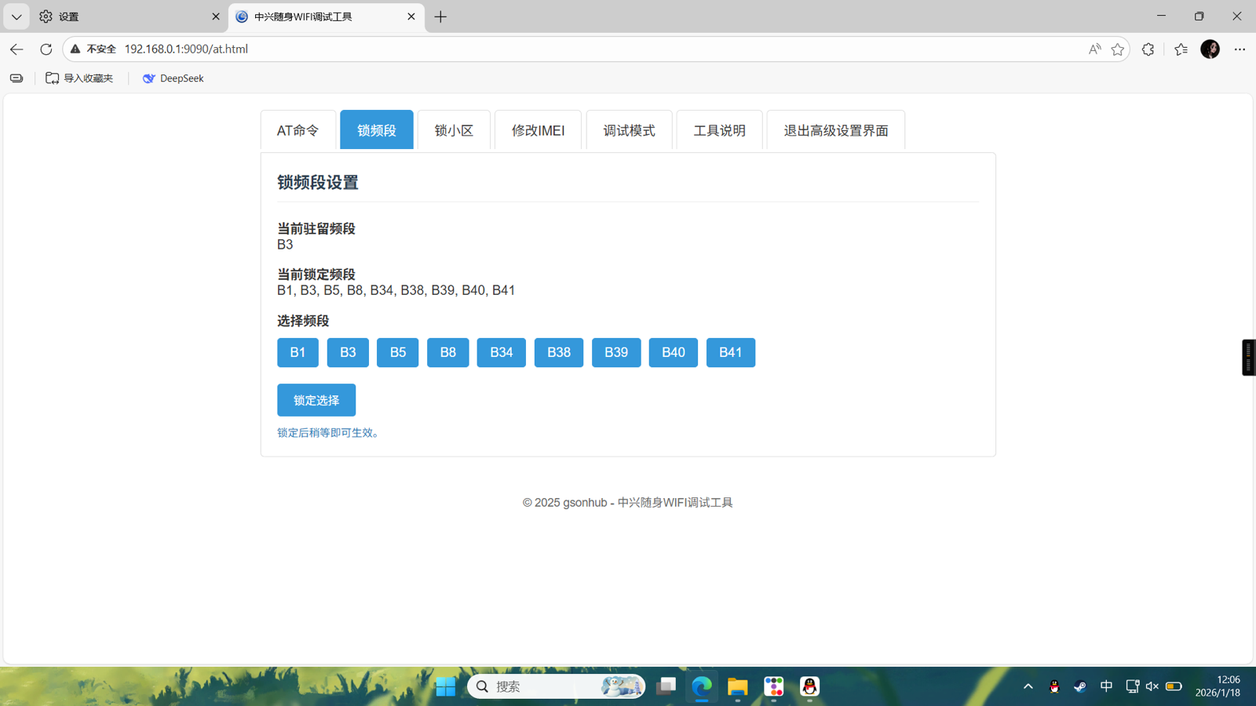
Task: Toggle band B41 selection
Action: pos(731,352)
